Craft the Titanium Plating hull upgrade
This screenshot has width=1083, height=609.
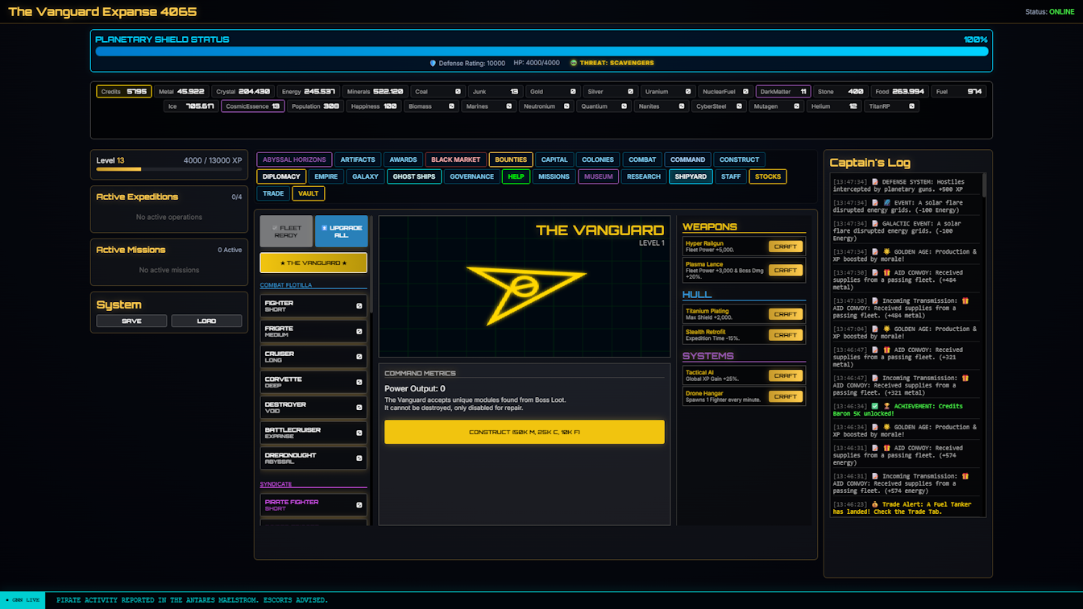click(786, 314)
